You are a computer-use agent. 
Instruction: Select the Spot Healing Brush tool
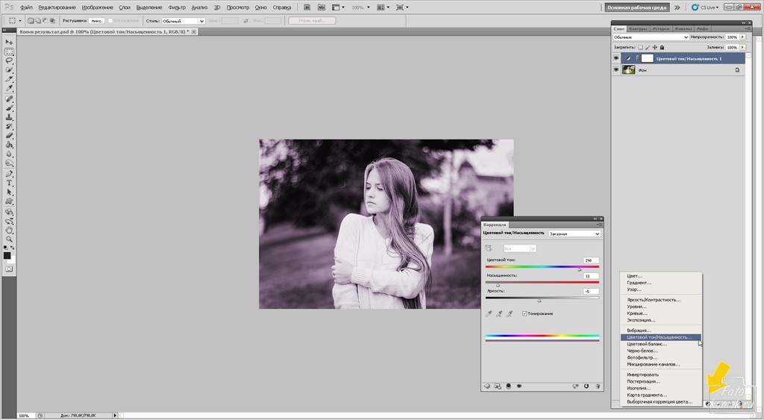pos(9,99)
